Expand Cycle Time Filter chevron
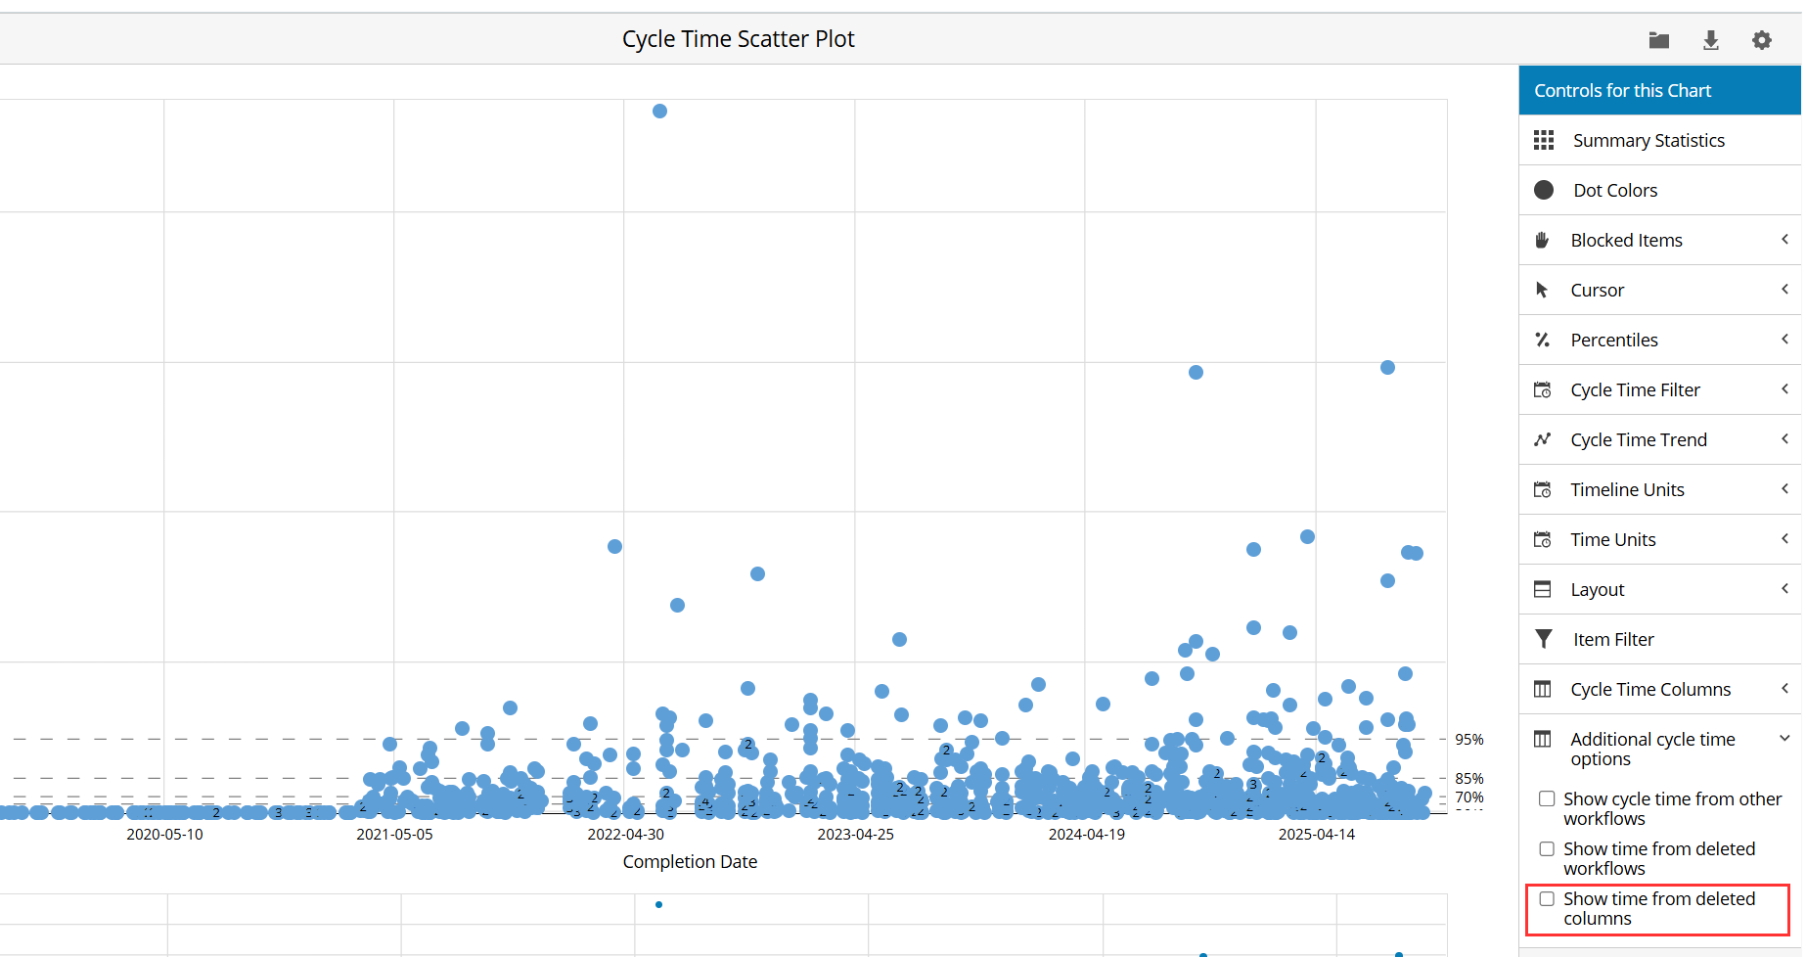This screenshot has height=957, width=1806. tap(1784, 389)
